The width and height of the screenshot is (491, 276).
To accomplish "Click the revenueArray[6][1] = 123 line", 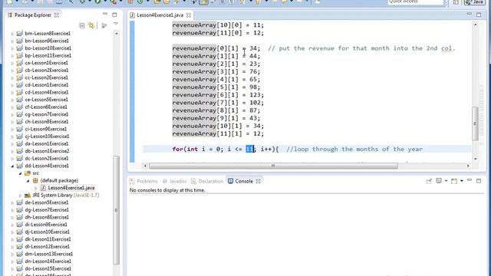I will (x=218, y=95).
